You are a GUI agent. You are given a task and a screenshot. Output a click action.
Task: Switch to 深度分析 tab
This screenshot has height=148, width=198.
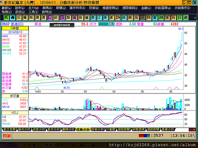(39, 129)
